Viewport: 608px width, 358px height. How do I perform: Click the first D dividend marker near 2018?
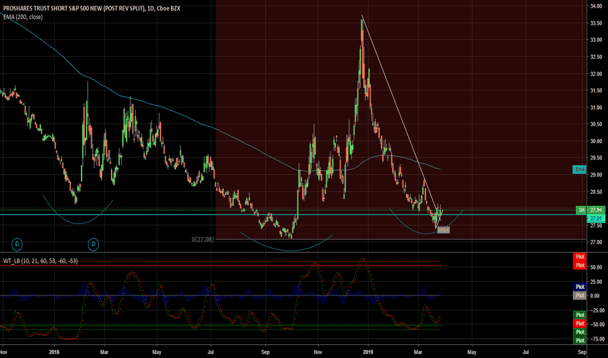point(17,244)
